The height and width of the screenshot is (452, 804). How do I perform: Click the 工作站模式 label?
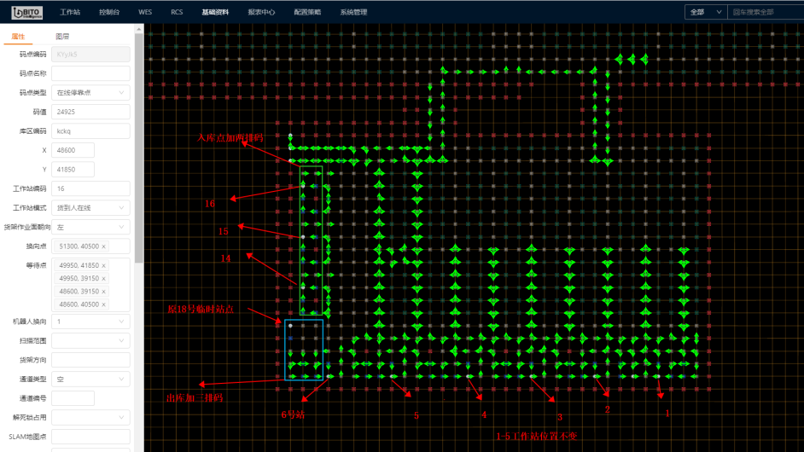(x=30, y=208)
